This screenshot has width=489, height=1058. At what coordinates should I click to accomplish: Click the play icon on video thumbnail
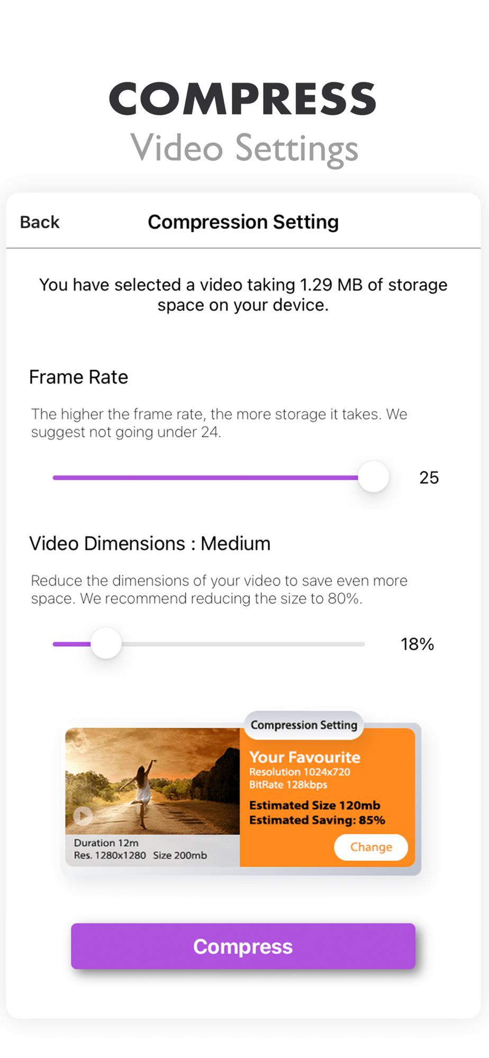(83, 815)
